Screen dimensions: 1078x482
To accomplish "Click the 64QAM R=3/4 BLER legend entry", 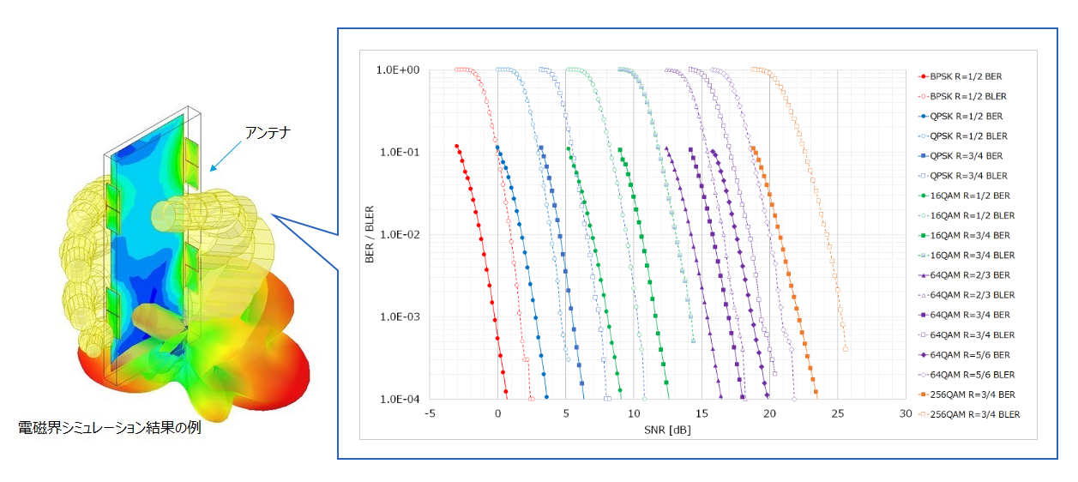I will click(971, 335).
